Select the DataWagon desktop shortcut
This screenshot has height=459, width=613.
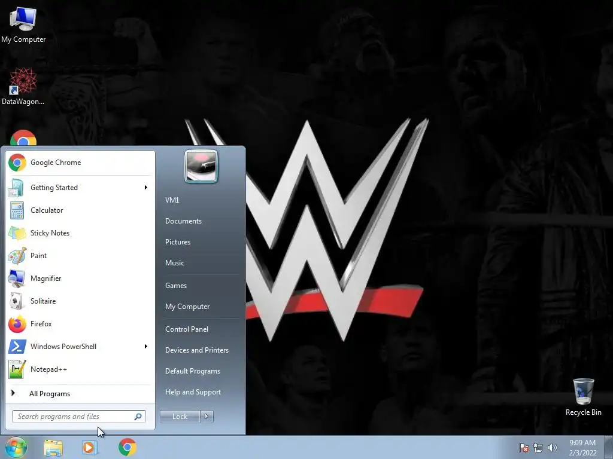click(x=23, y=87)
